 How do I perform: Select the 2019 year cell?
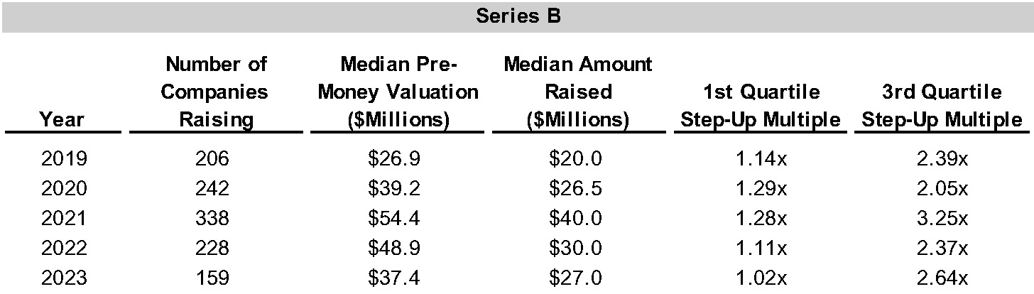tap(64, 158)
